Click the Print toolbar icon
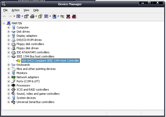This screenshot has width=166, height=117. pyautogui.click(x=32, y=16)
